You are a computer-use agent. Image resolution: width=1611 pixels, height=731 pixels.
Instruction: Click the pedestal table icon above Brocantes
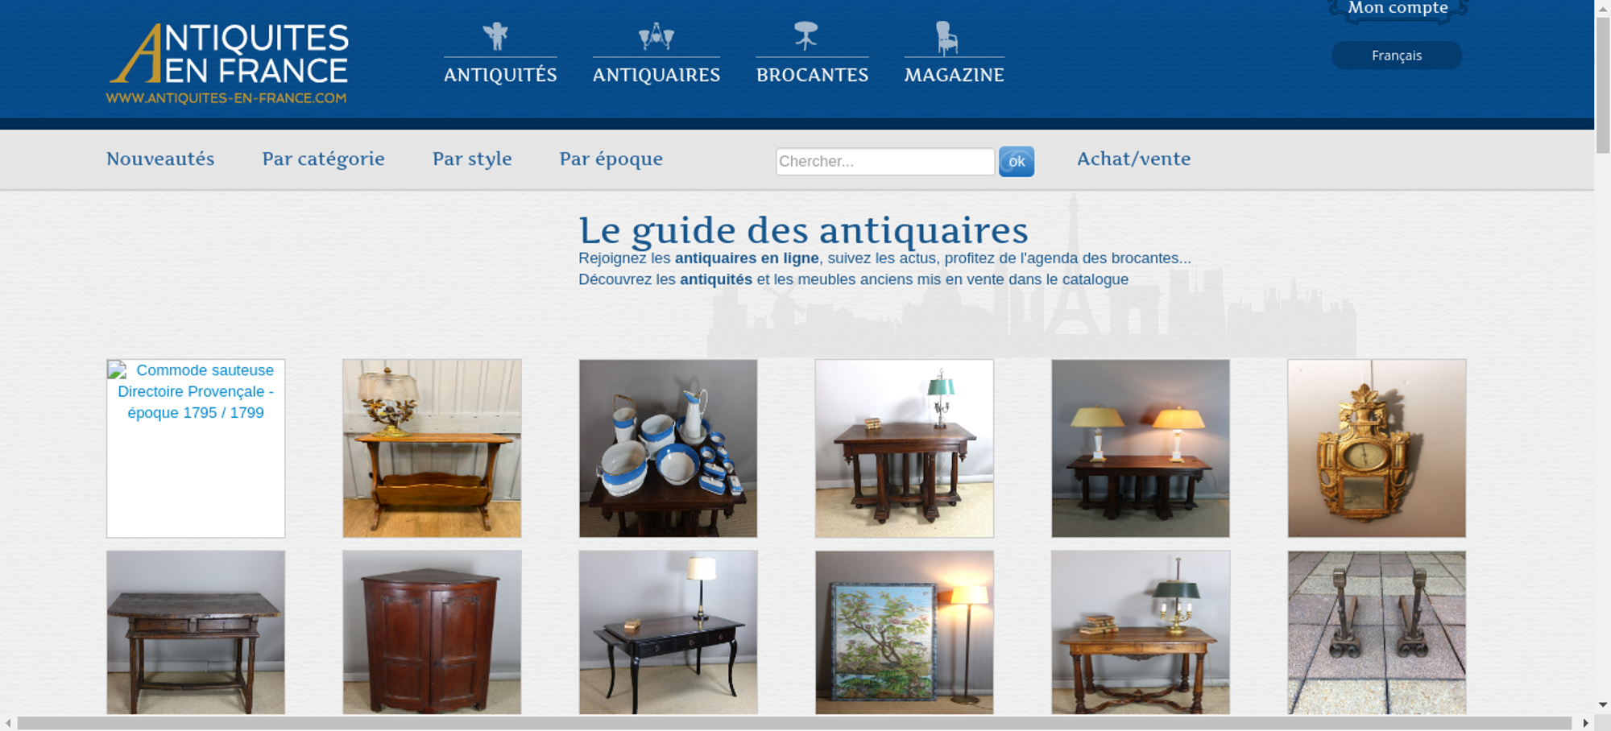click(805, 36)
